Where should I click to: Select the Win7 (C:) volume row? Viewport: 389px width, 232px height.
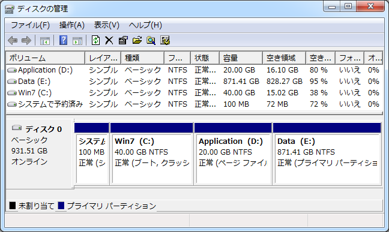click(x=194, y=93)
